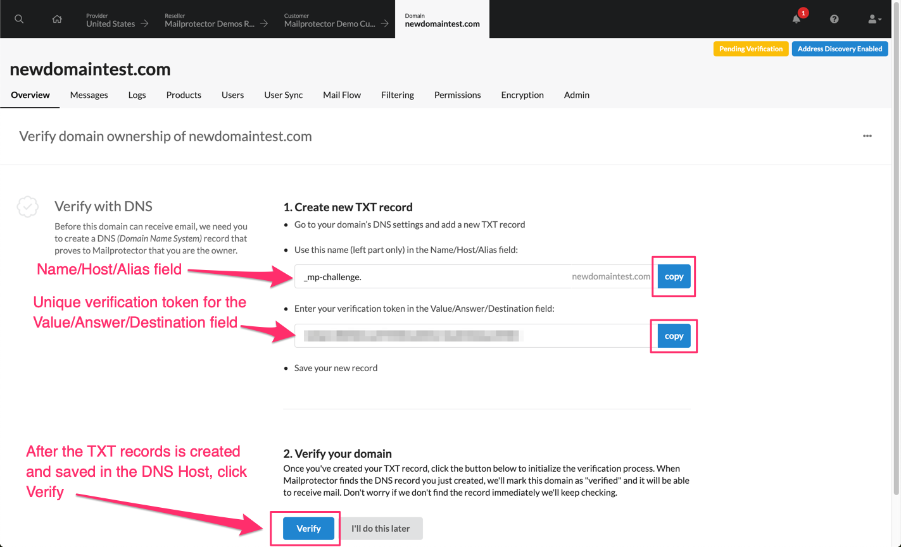Switch to the Mail Flow tab
The height and width of the screenshot is (547, 901).
tap(342, 95)
